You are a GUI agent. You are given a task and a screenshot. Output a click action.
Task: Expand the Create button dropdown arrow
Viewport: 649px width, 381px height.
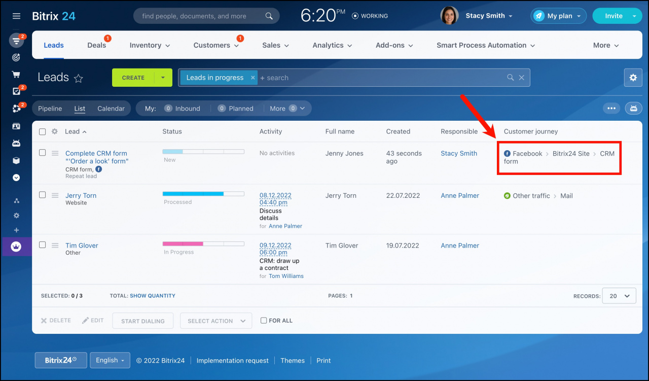(163, 78)
